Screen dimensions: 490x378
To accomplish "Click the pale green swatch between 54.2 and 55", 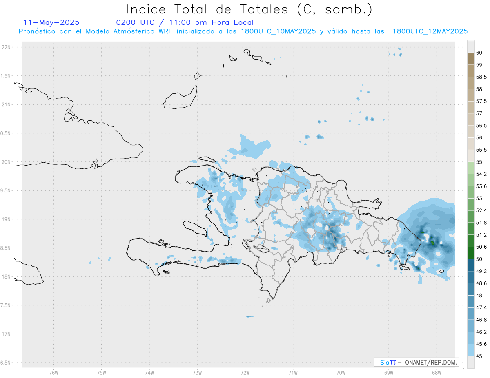I will click(x=471, y=168).
